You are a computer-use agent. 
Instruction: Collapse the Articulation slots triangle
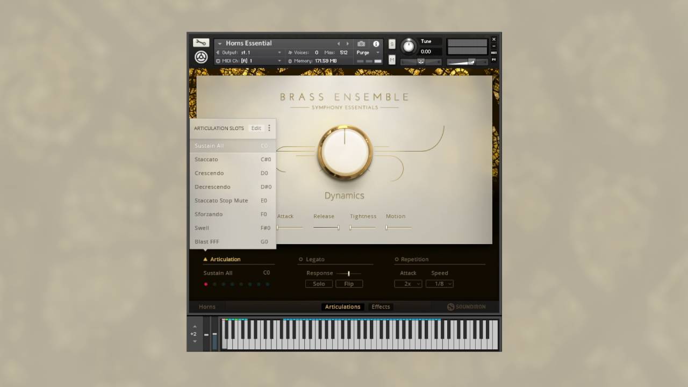[205, 259]
